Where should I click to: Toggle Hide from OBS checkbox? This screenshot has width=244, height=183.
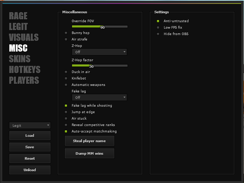158,34
